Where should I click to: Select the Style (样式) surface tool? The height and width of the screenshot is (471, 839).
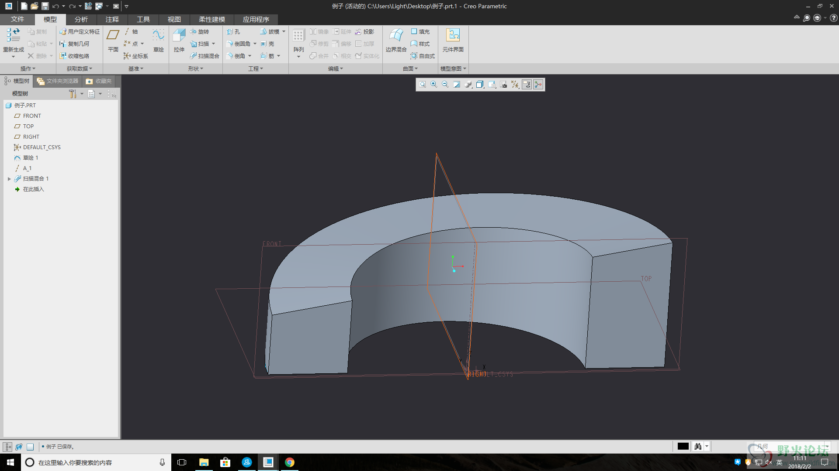[420, 44]
